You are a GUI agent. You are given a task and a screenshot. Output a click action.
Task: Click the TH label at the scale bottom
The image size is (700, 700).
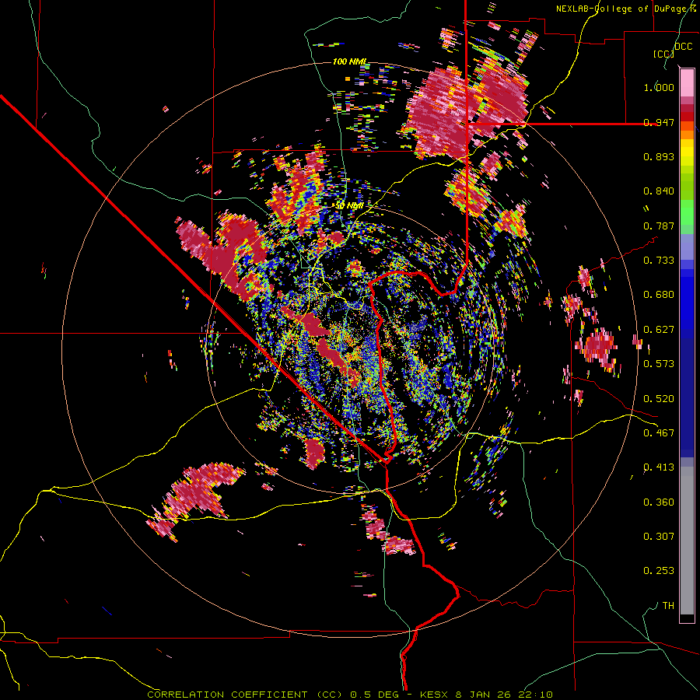tap(668, 606)
